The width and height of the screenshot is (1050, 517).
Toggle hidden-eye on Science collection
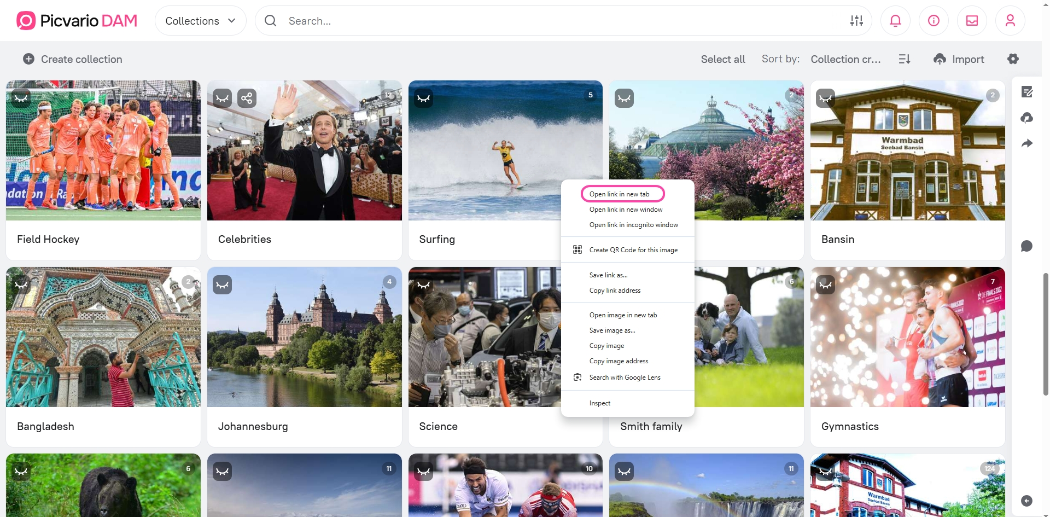click(x=423, y=285)
